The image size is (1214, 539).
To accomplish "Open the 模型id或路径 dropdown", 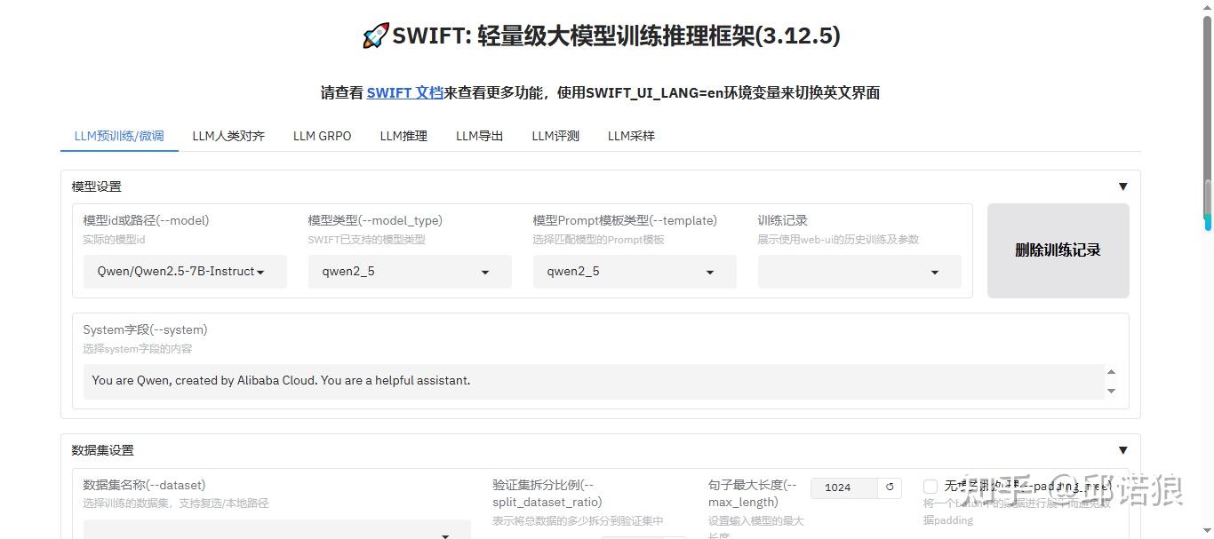I will pyautogui.click(x=185, y=272).
